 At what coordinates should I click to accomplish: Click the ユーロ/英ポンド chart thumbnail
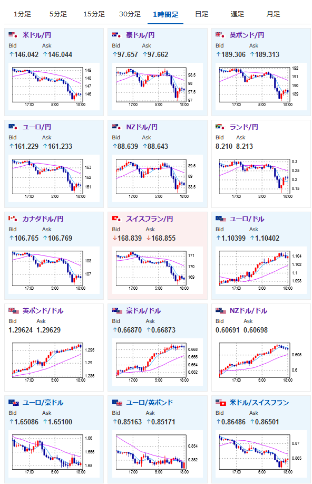(158, 454)
